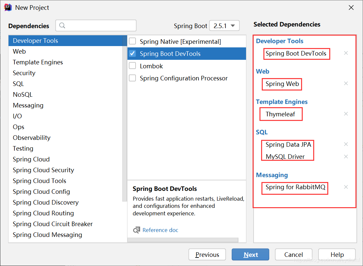
Task: Click the description pane horizontal scrollbar
Action: (183, 240)
